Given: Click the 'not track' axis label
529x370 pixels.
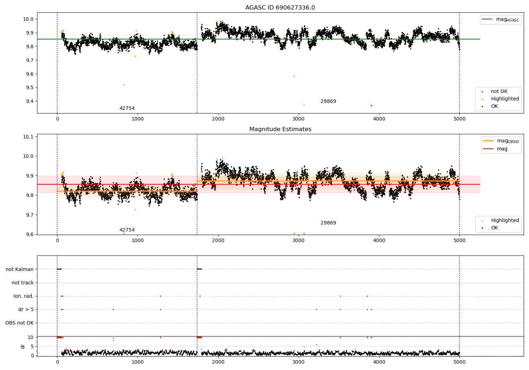Looking at the screenshot, I should pyautogui.click(x=23, y=283).
